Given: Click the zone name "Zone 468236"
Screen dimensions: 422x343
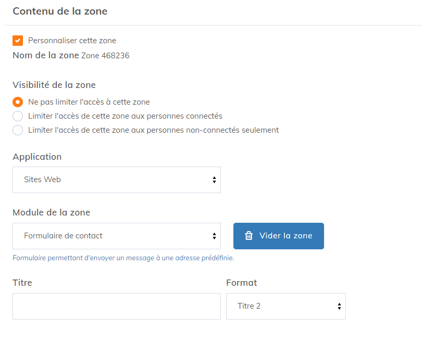Looking at the screenshot, I should click(105, 56).
